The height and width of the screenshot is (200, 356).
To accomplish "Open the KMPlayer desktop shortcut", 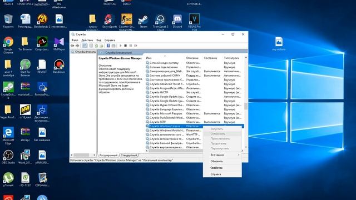I will (x=59, y=44).
